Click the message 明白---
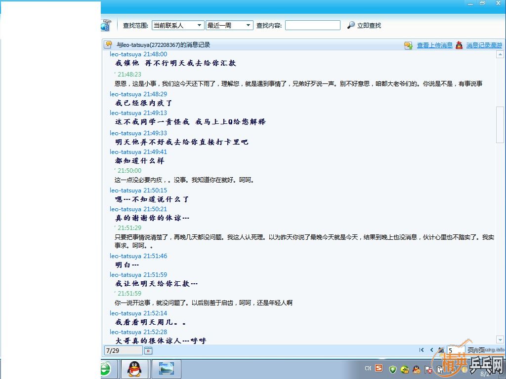506x379 pixels. click(x=127, y=265)
